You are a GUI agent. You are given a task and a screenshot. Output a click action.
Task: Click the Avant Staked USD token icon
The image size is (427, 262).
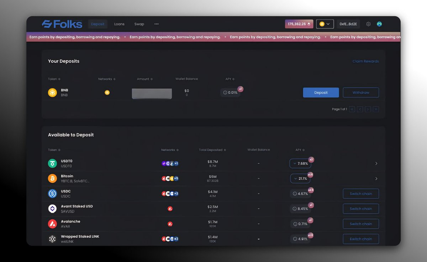click(x=52, y=209)
